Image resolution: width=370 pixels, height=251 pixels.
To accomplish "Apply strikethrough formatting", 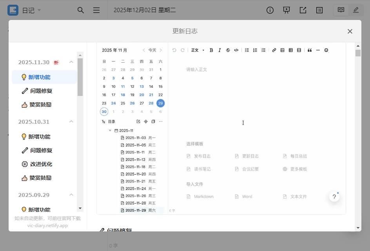I will tap(228, 50).
